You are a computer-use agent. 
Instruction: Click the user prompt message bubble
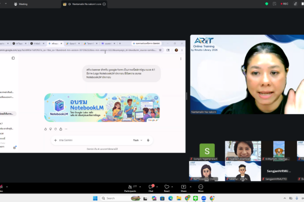122,73
